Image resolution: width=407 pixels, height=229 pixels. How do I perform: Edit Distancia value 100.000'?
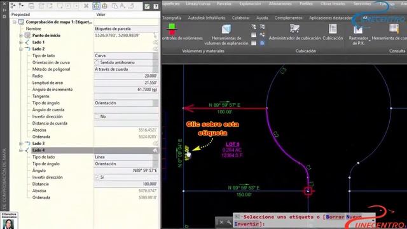click(126, 184)
